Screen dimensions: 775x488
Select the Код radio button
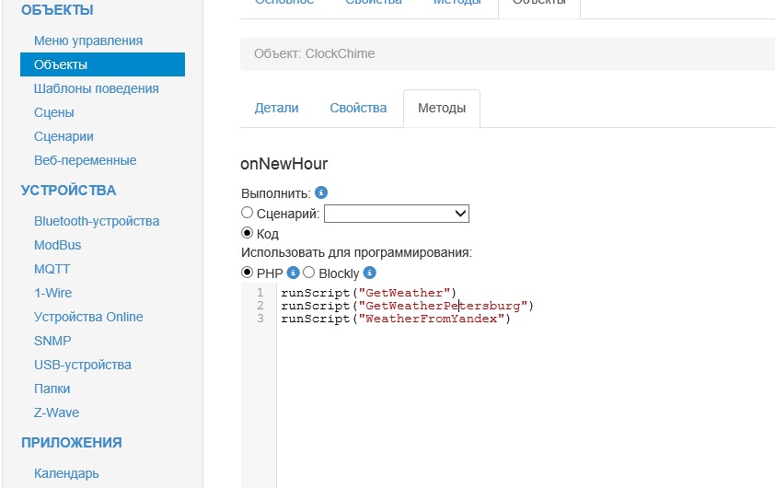coord(247,233)
